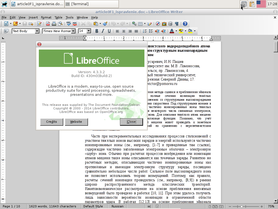Toggle formatting marks pilcrow icon

tap(177, 24)
